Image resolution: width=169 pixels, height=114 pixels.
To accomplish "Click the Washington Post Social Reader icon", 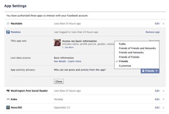I will (x=8, y=90).
